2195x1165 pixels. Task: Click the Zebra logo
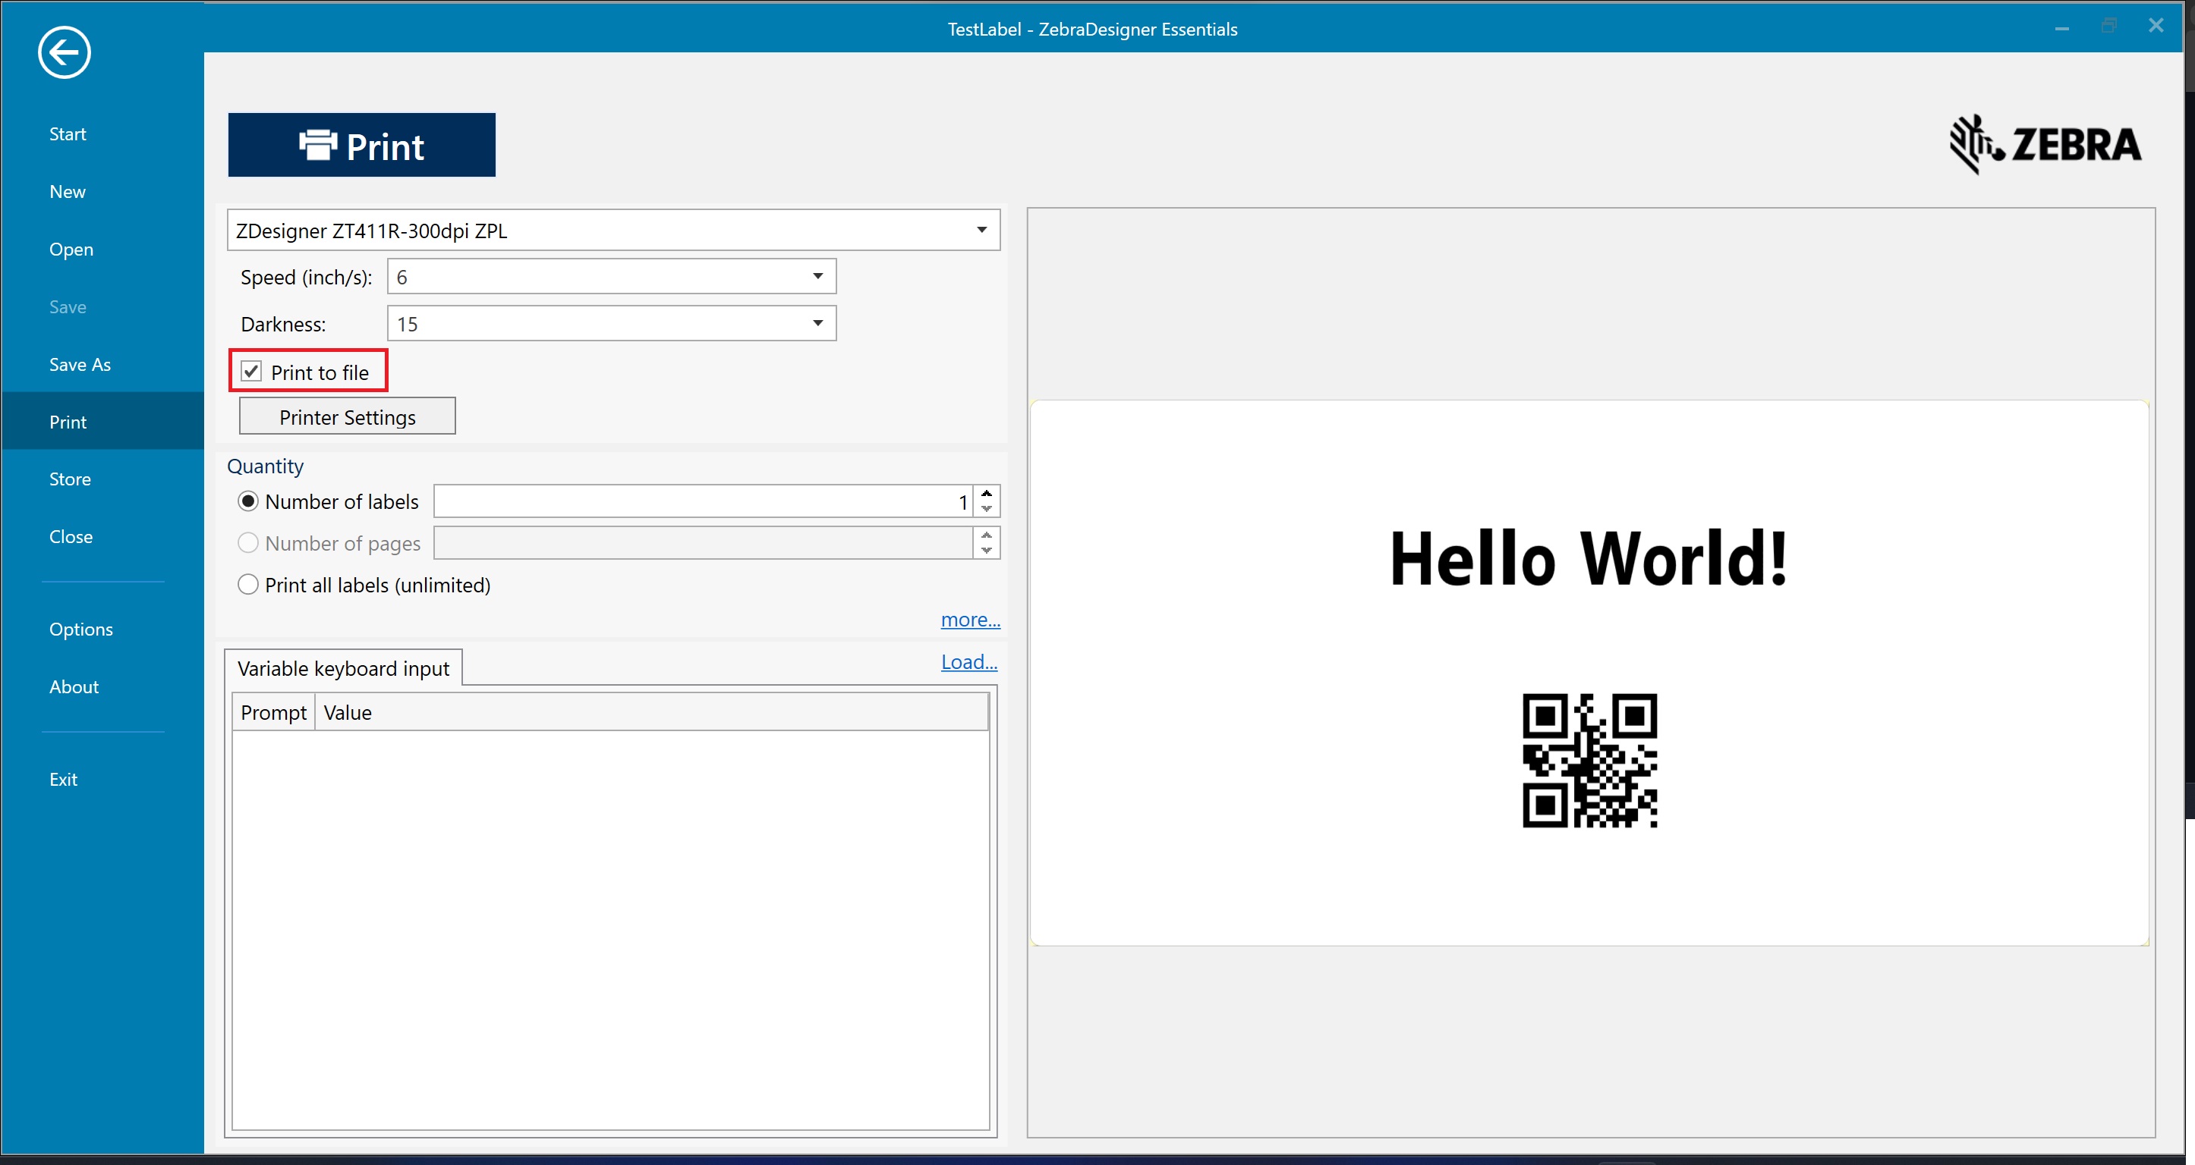pyautogui.click(x=2045, y=144)
